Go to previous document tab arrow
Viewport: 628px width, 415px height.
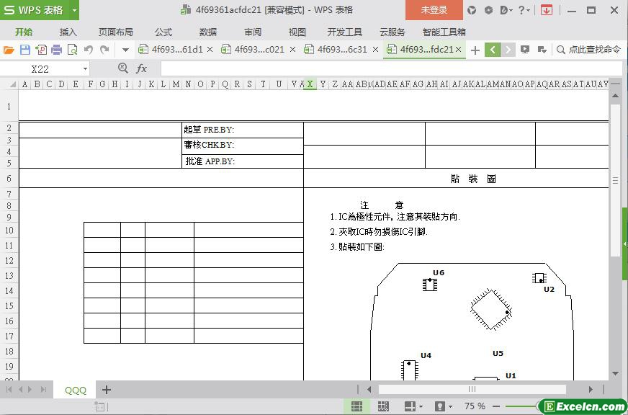pos(493,50)
